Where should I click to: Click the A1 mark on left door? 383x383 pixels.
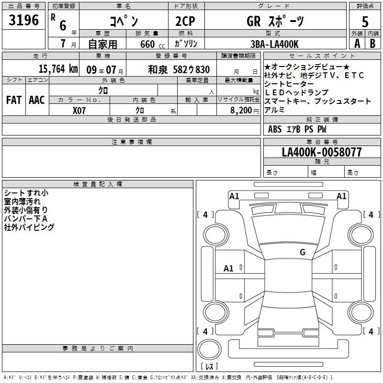pos(228,269)
